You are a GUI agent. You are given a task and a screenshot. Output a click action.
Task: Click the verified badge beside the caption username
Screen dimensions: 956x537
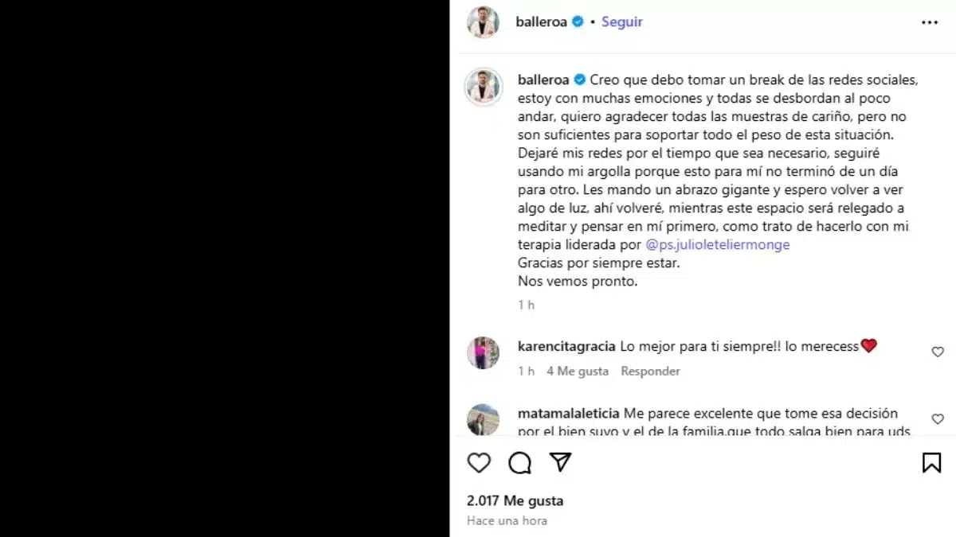tap(579, 80)
